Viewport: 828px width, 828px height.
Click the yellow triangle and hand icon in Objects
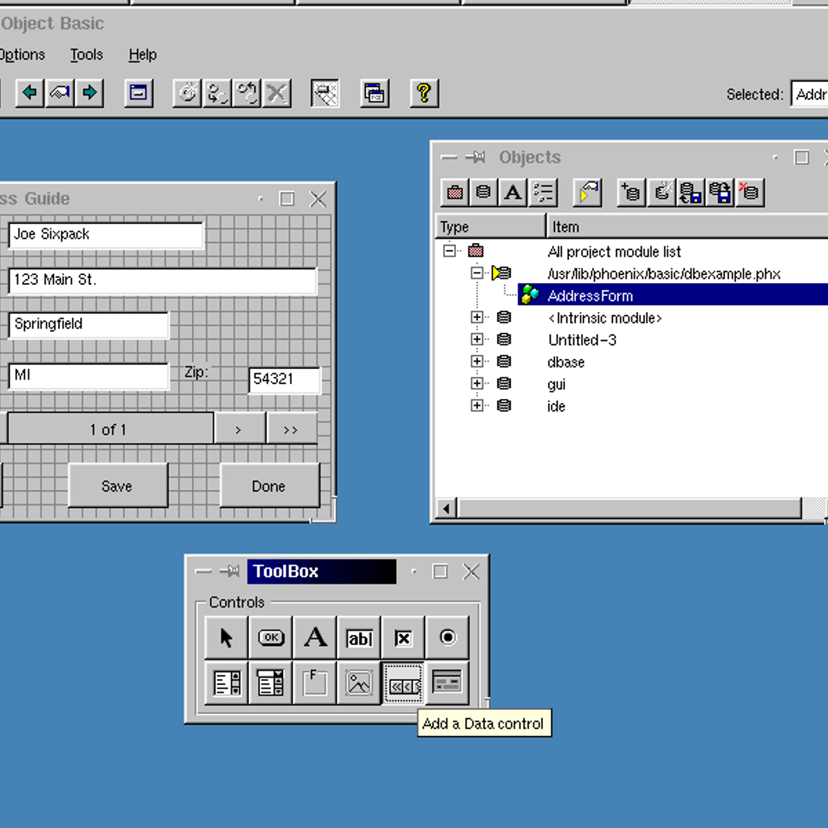(587, 193)
